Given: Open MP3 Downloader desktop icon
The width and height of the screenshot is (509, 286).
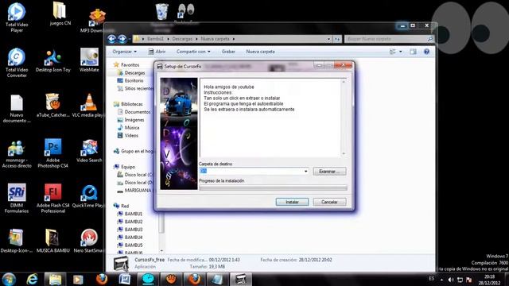Looking at the screenshot, I should pos(96,20).
